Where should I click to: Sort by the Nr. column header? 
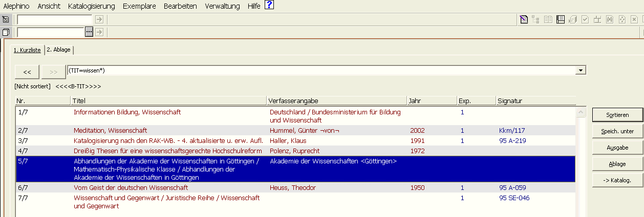pos(42,101)
